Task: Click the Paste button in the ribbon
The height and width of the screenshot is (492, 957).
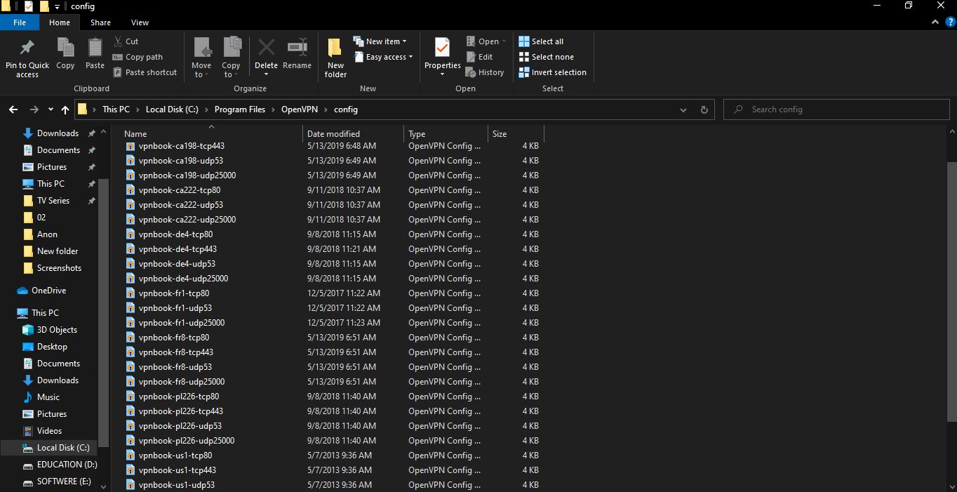Action: (95, 55)
